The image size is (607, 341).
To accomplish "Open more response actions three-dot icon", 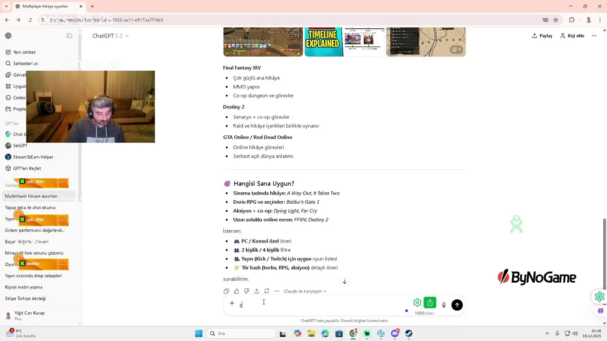I will click(x=277, y=291).
